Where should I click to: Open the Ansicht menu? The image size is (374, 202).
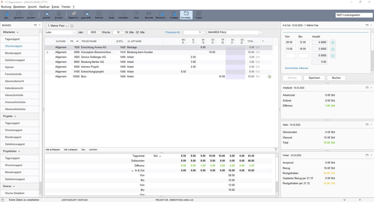tap(32, 7)
